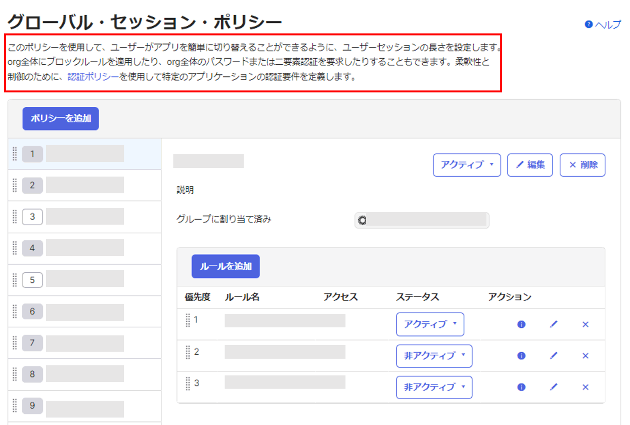Open the policy アクティブ status dropdown
Image resolution: width=630 pixels, height=425 pixels.
(467, 165)
